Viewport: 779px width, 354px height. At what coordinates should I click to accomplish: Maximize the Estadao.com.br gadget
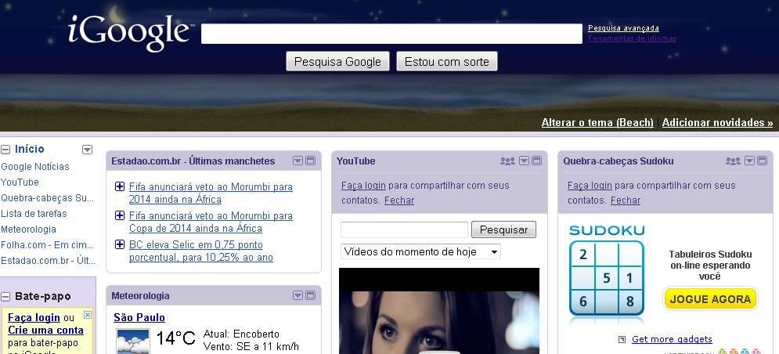tap(310, 161)
